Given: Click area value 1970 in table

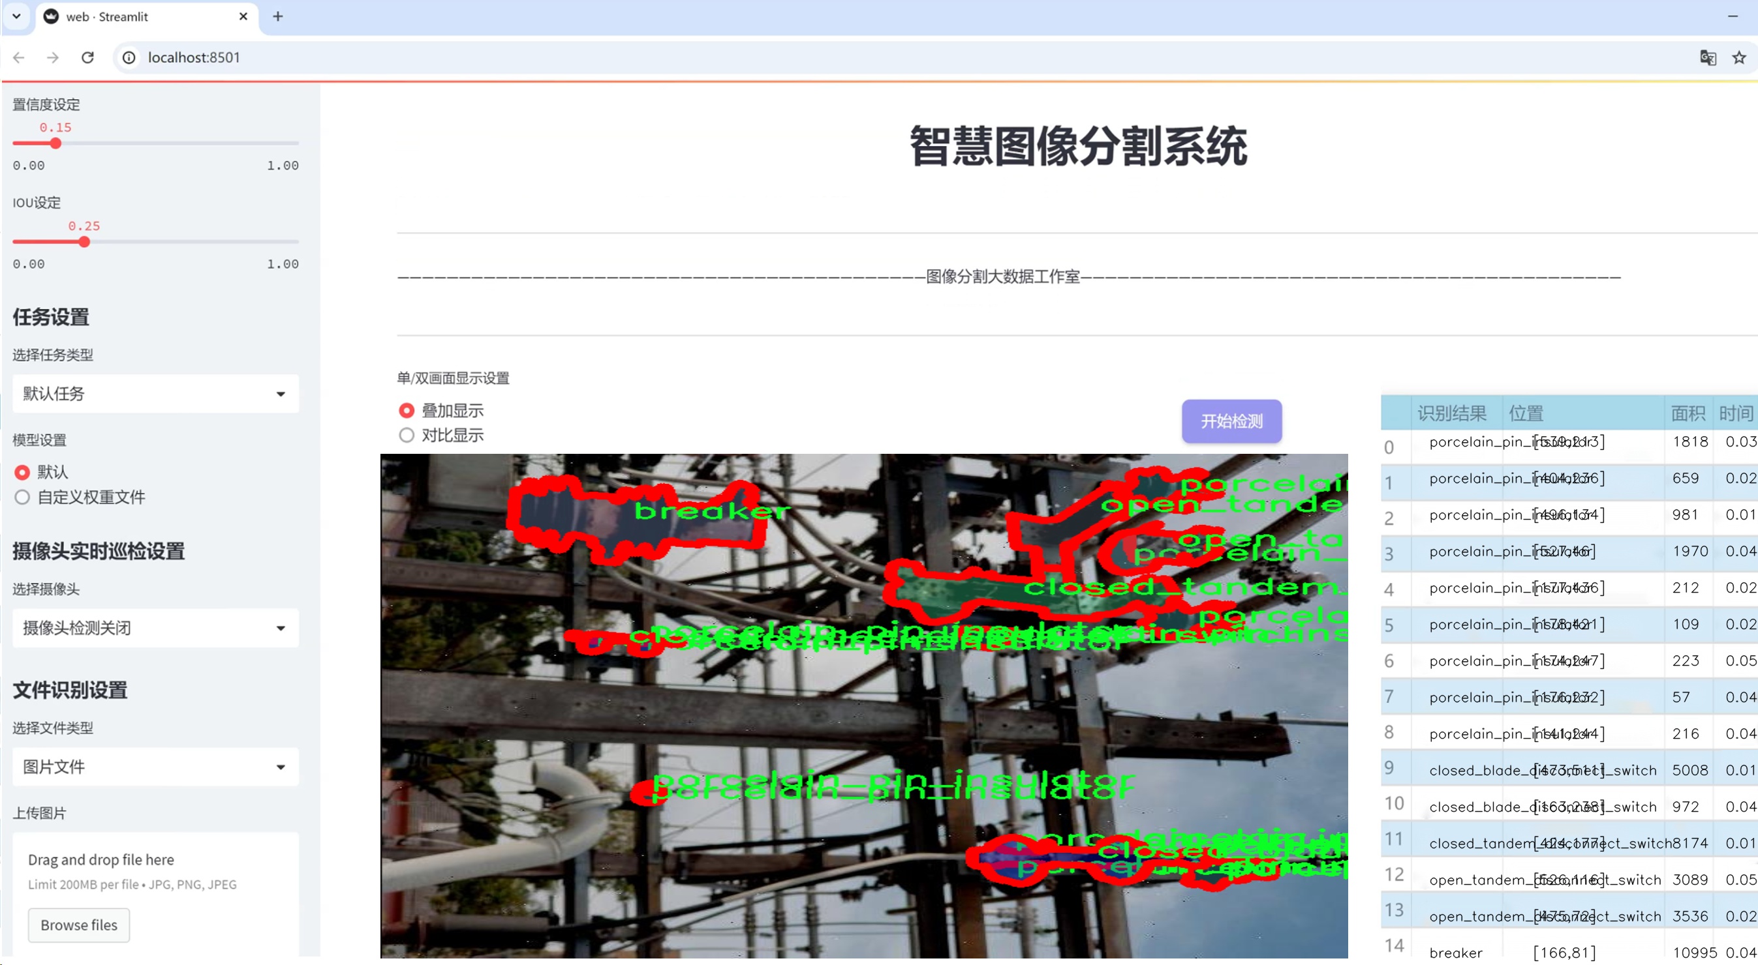Looking at the screenshot, I should (x=1689, y=551).
